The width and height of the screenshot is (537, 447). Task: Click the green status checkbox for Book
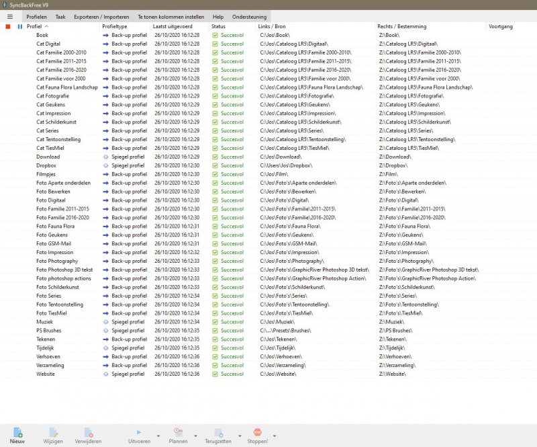point(215,35)
